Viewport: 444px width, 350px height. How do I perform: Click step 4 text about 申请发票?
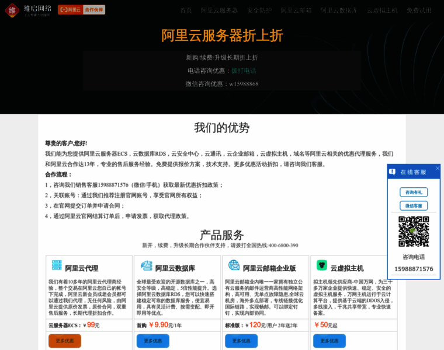click(x=117, y=216)
